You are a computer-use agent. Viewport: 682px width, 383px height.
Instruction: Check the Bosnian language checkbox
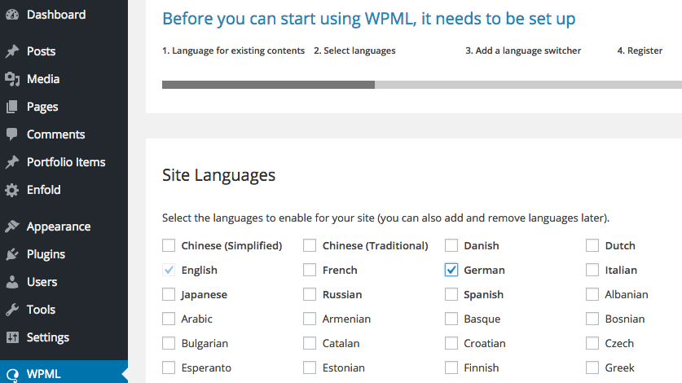pyautogui.click(x=592, y=319)
